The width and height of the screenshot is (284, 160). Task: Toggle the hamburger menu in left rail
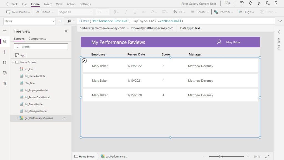pyautogui.click(x=5, y=31)
